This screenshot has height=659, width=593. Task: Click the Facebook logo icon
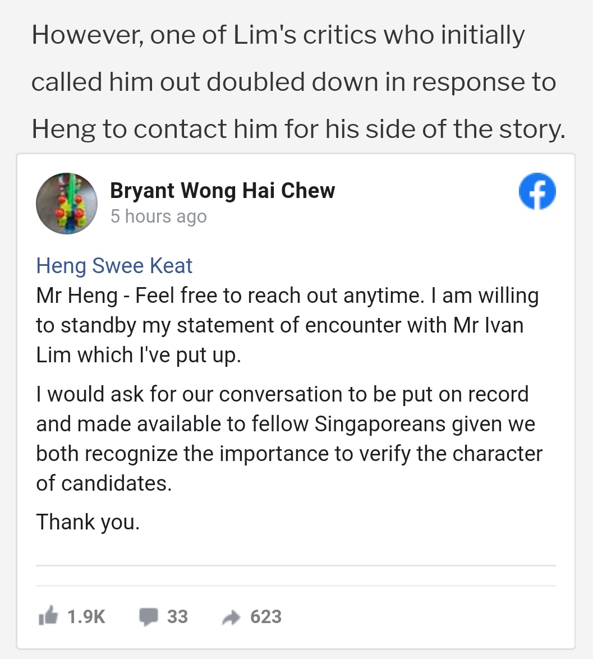coord(537,192)
